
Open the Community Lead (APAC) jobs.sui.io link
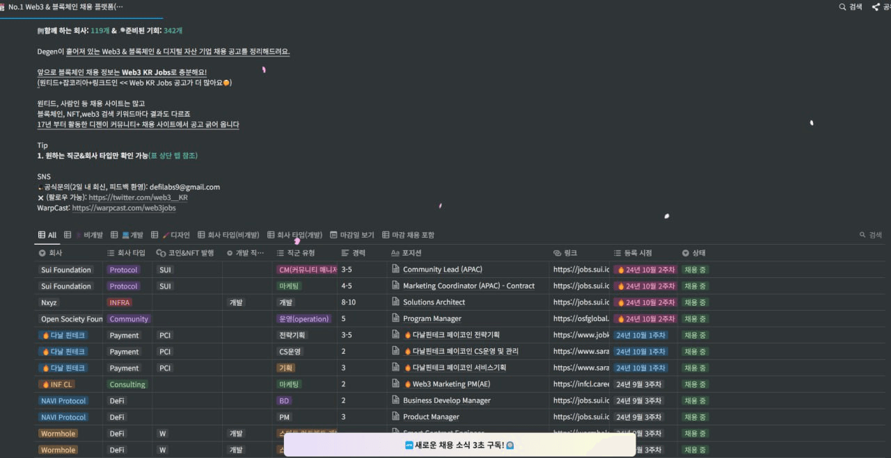[581, 270]
